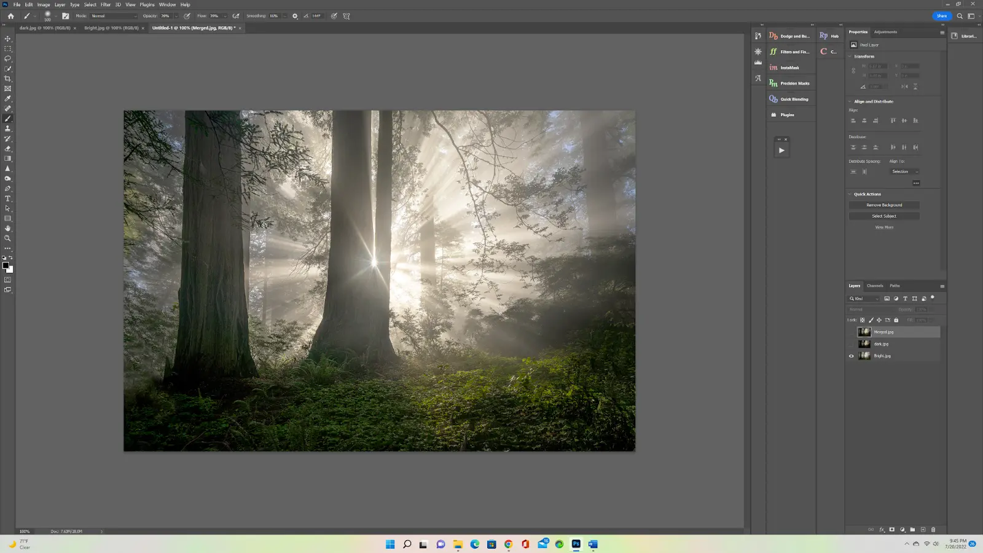Activate the Zoom tool
Image resolution: width=983 pixels, height=553 pixels.
pyautogui.click(x=8, y=238)
